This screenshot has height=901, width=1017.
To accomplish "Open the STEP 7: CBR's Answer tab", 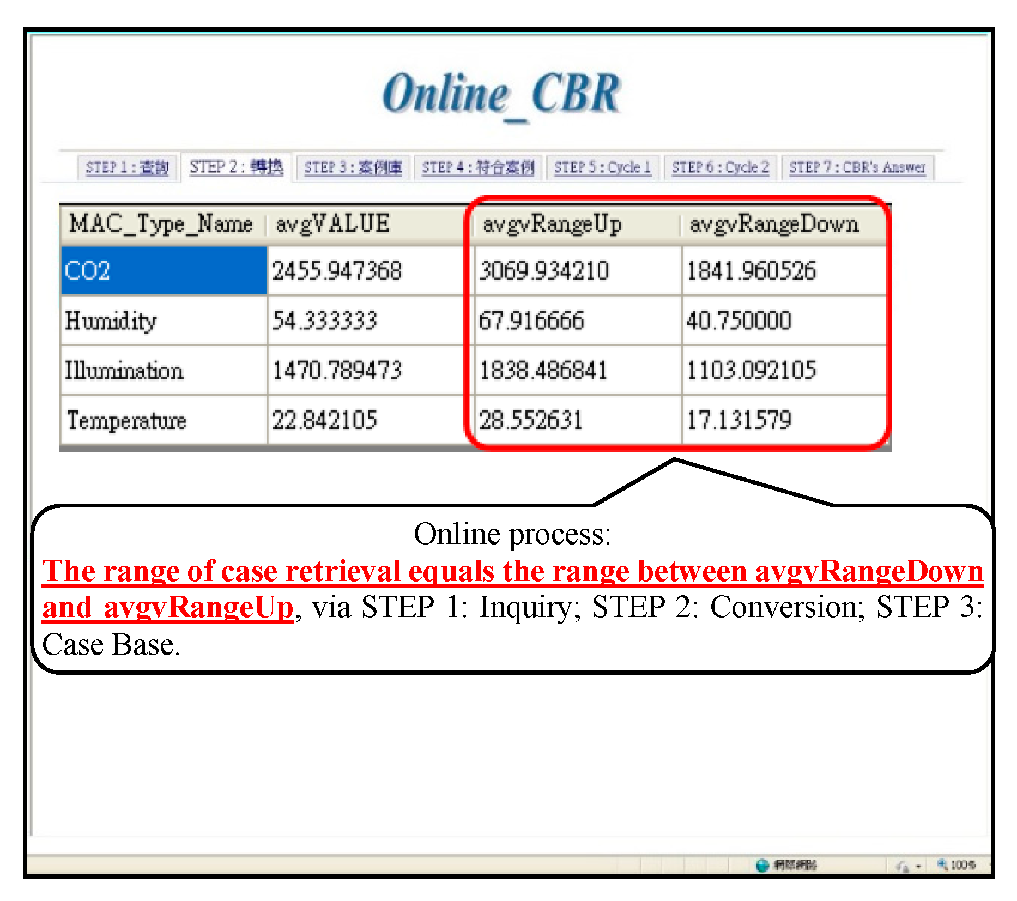I will [858, 167].
